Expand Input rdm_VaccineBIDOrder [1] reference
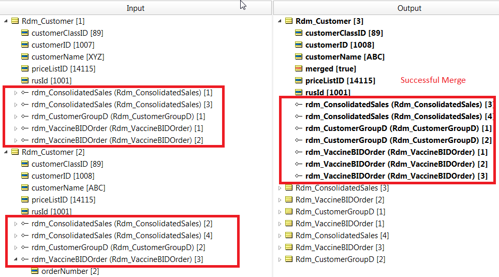 pos(16,128)
